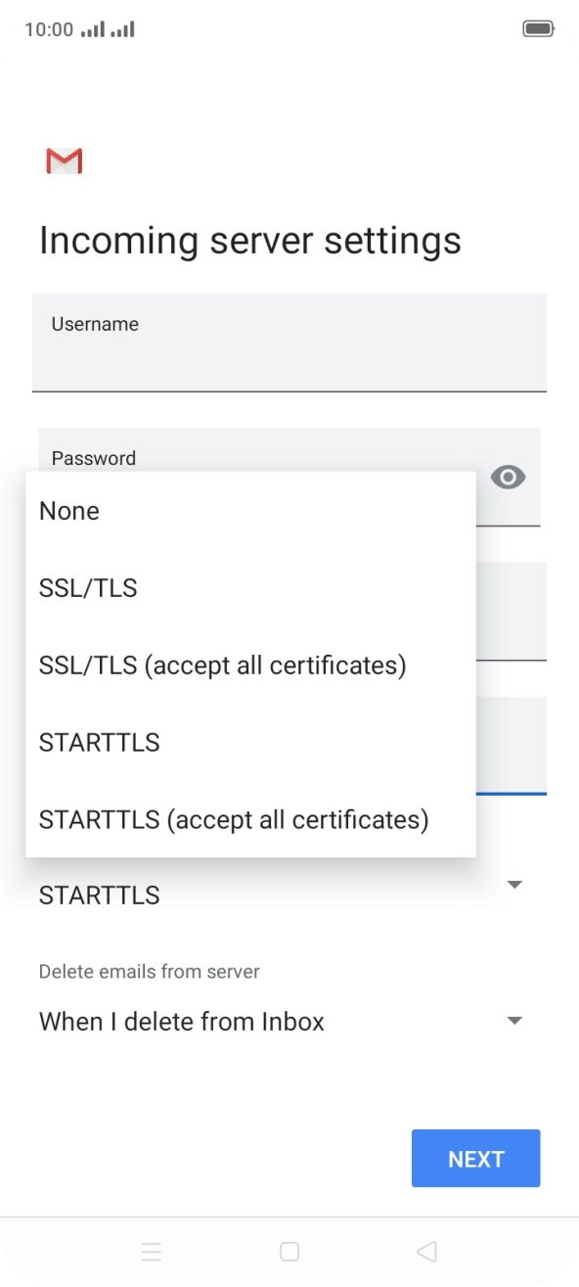The image size is (579, 1287).
Task: Tap the battery icon in the status bar
Action: (539, 28)
